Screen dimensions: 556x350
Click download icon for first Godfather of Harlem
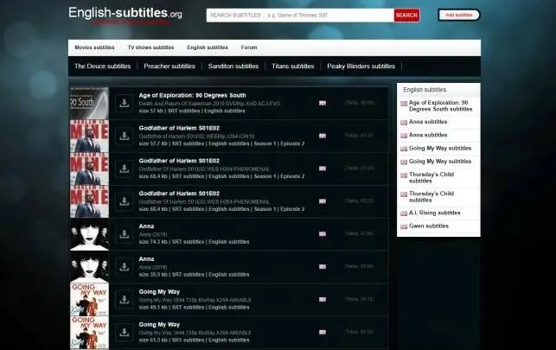click(x=125, y=136)
